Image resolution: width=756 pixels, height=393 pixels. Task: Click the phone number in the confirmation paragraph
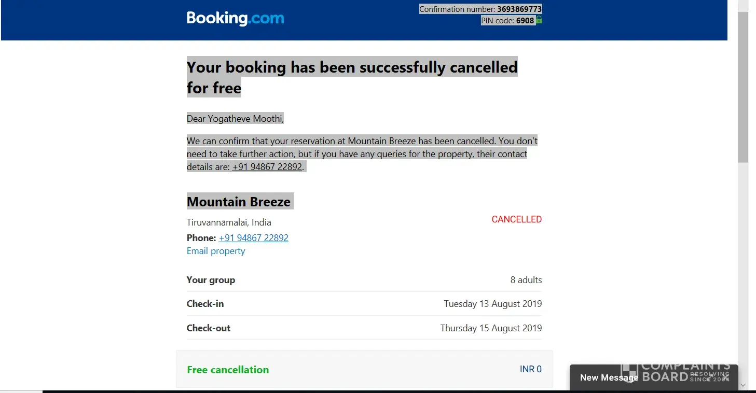[267, 167]
